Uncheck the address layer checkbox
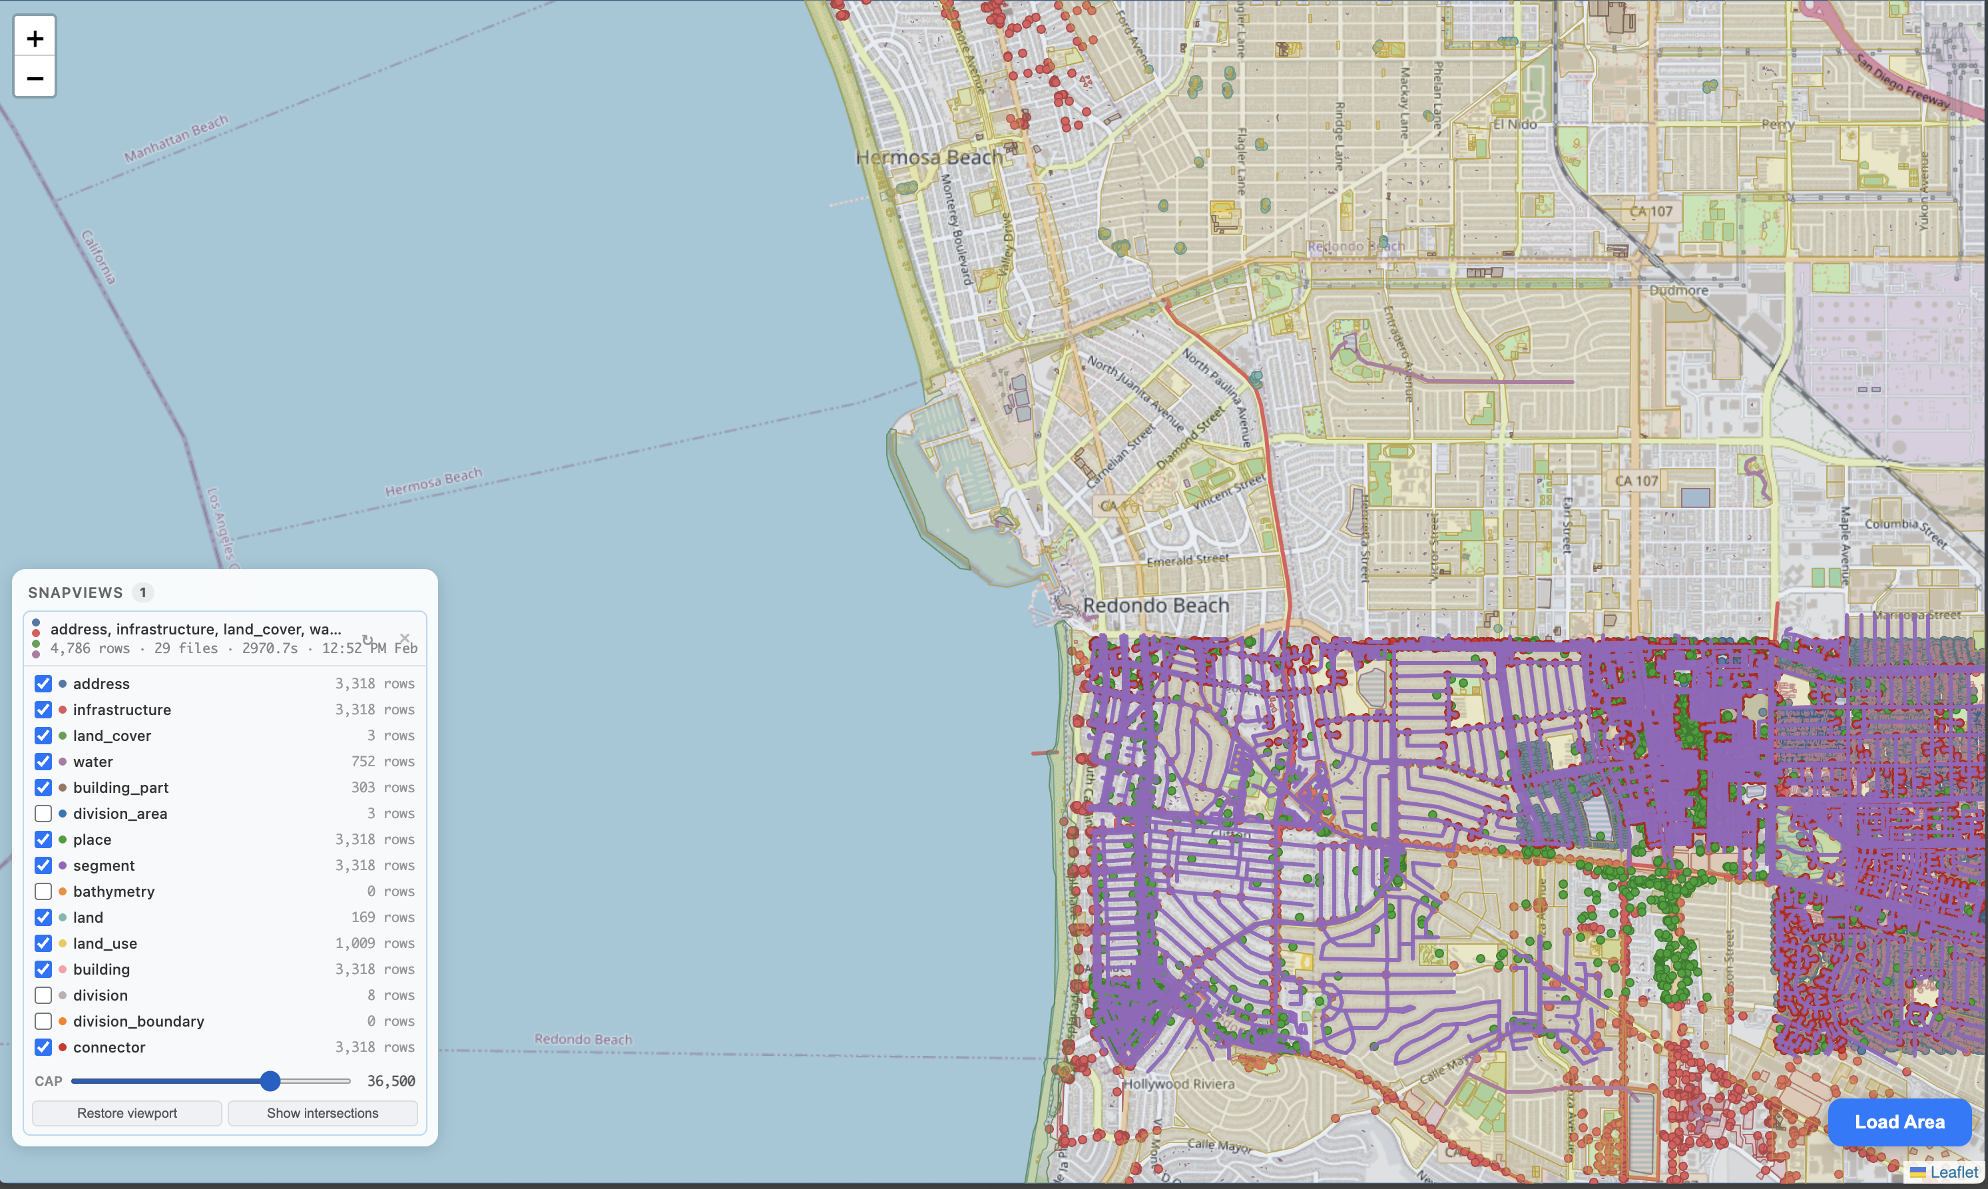Image resolution: width=1988 pixels, height=1189 pixels. coord(43,684)
